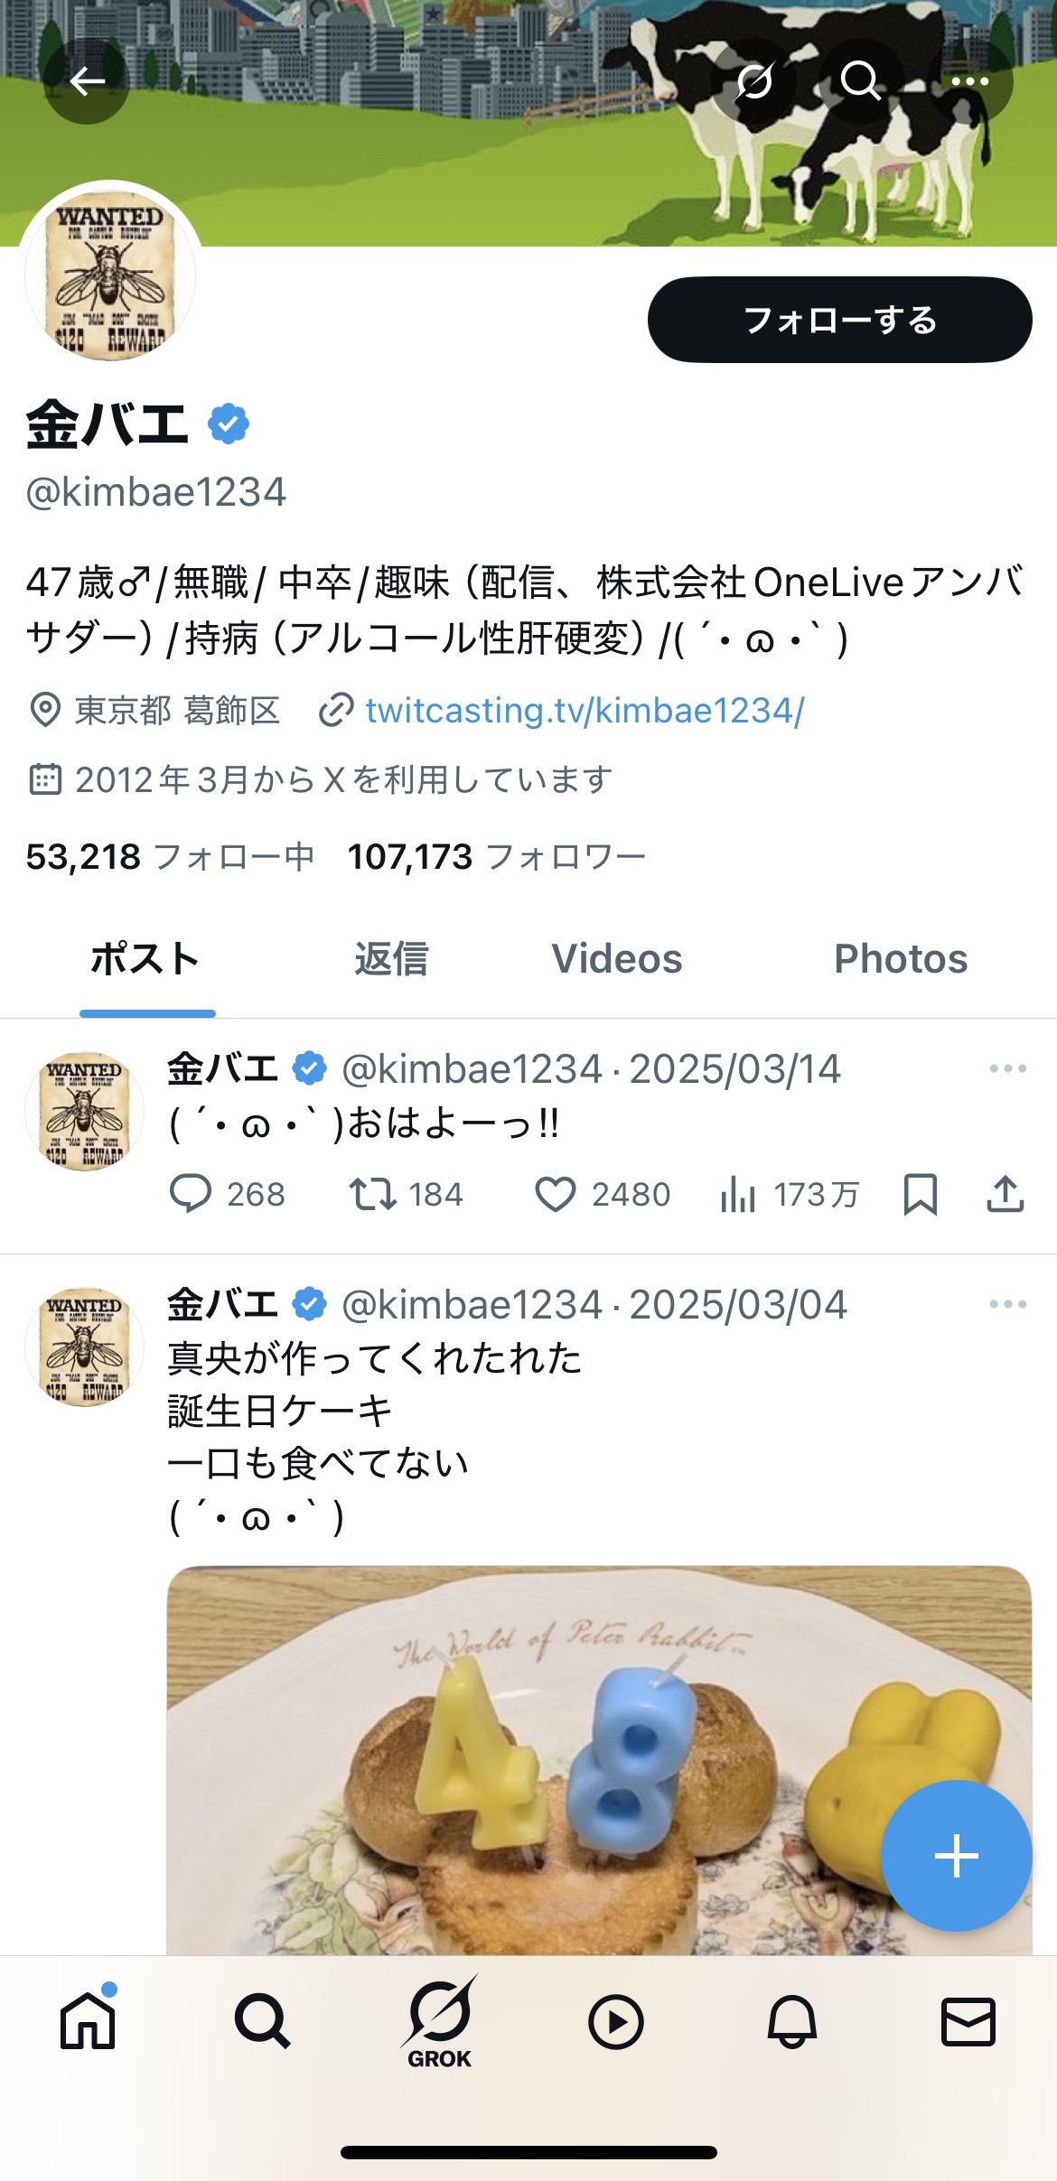The height and width of the screenshot is (2181, 1057).
Task: Switch to the Videos tab
Action: [617, 959]
